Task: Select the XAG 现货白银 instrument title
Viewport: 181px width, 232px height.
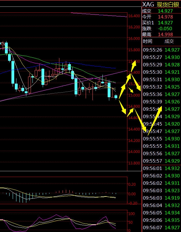Action: 161,5
